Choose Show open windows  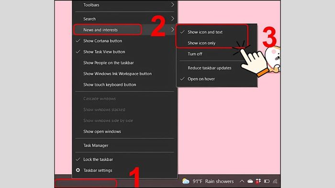pos(125,131)
